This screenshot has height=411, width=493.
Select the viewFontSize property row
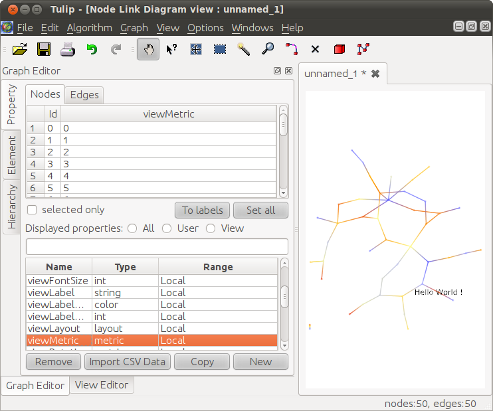(x=152, y=281)
